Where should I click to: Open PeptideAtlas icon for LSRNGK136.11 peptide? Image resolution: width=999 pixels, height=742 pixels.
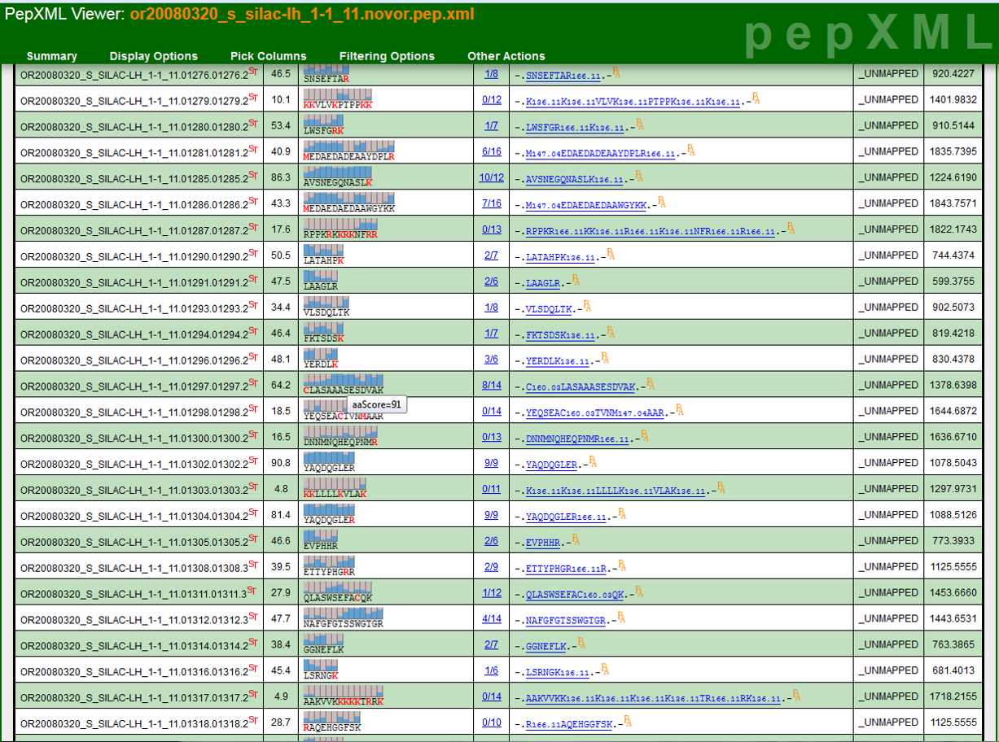point(605,670)
